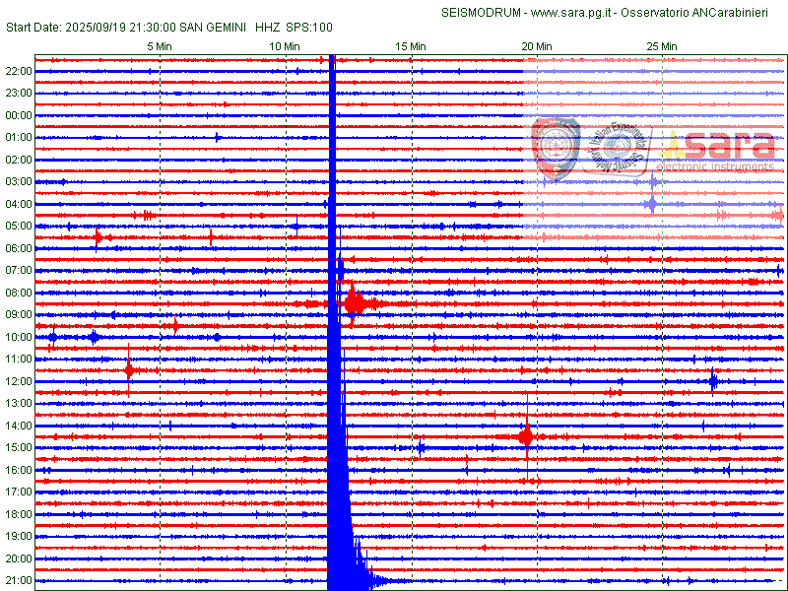
Task: Select the 5 Min time axis label
Action: coord(160,46)
